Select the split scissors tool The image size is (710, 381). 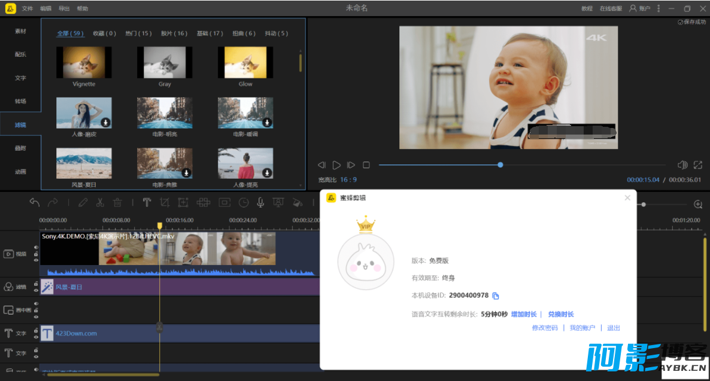(x=100, y=203)
